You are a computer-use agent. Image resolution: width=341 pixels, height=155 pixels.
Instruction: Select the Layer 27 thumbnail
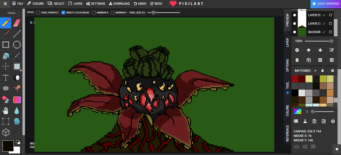302,24
